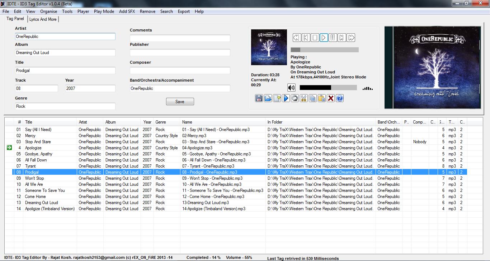Open the Add SFX menu

pyautogui.click(x=127, y=11)
